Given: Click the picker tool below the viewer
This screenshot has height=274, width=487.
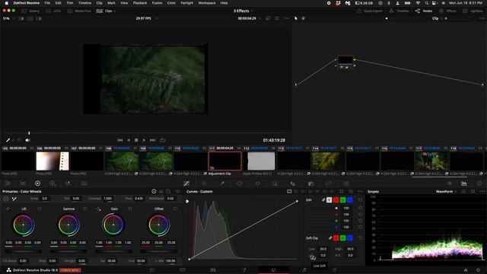Looking at the screenshot, I should (x=8, y=140).
